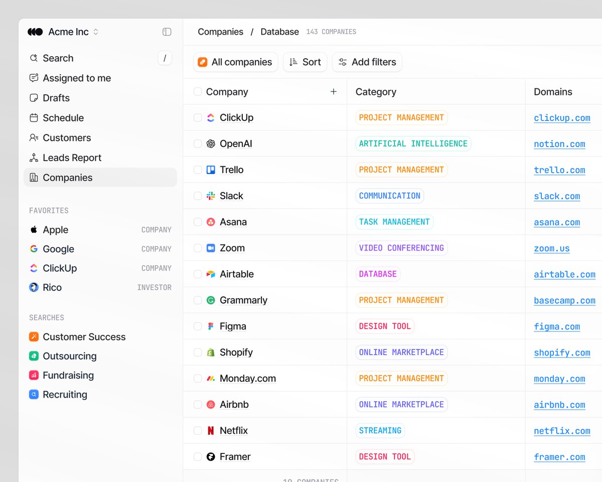Open ClickUp in Favorites list
This screenshot has width=602, height=482.
(x=100, y=268)
